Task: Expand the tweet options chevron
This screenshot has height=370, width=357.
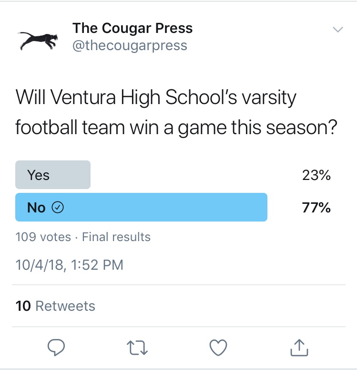Action: click(x=337, y=29)
